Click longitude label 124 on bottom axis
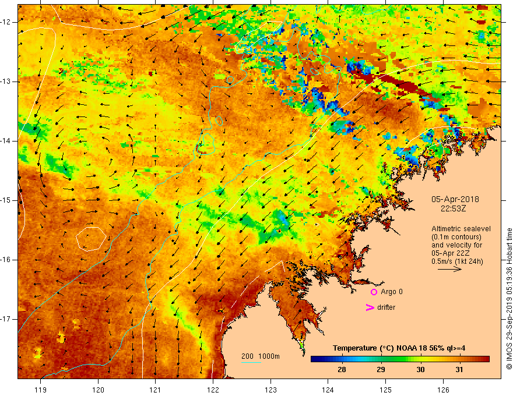 click(328, 390)
